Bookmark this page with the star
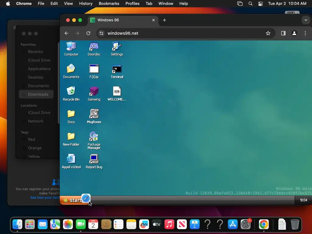The height and width of the screenshot is (234, 312). (268, 33)
